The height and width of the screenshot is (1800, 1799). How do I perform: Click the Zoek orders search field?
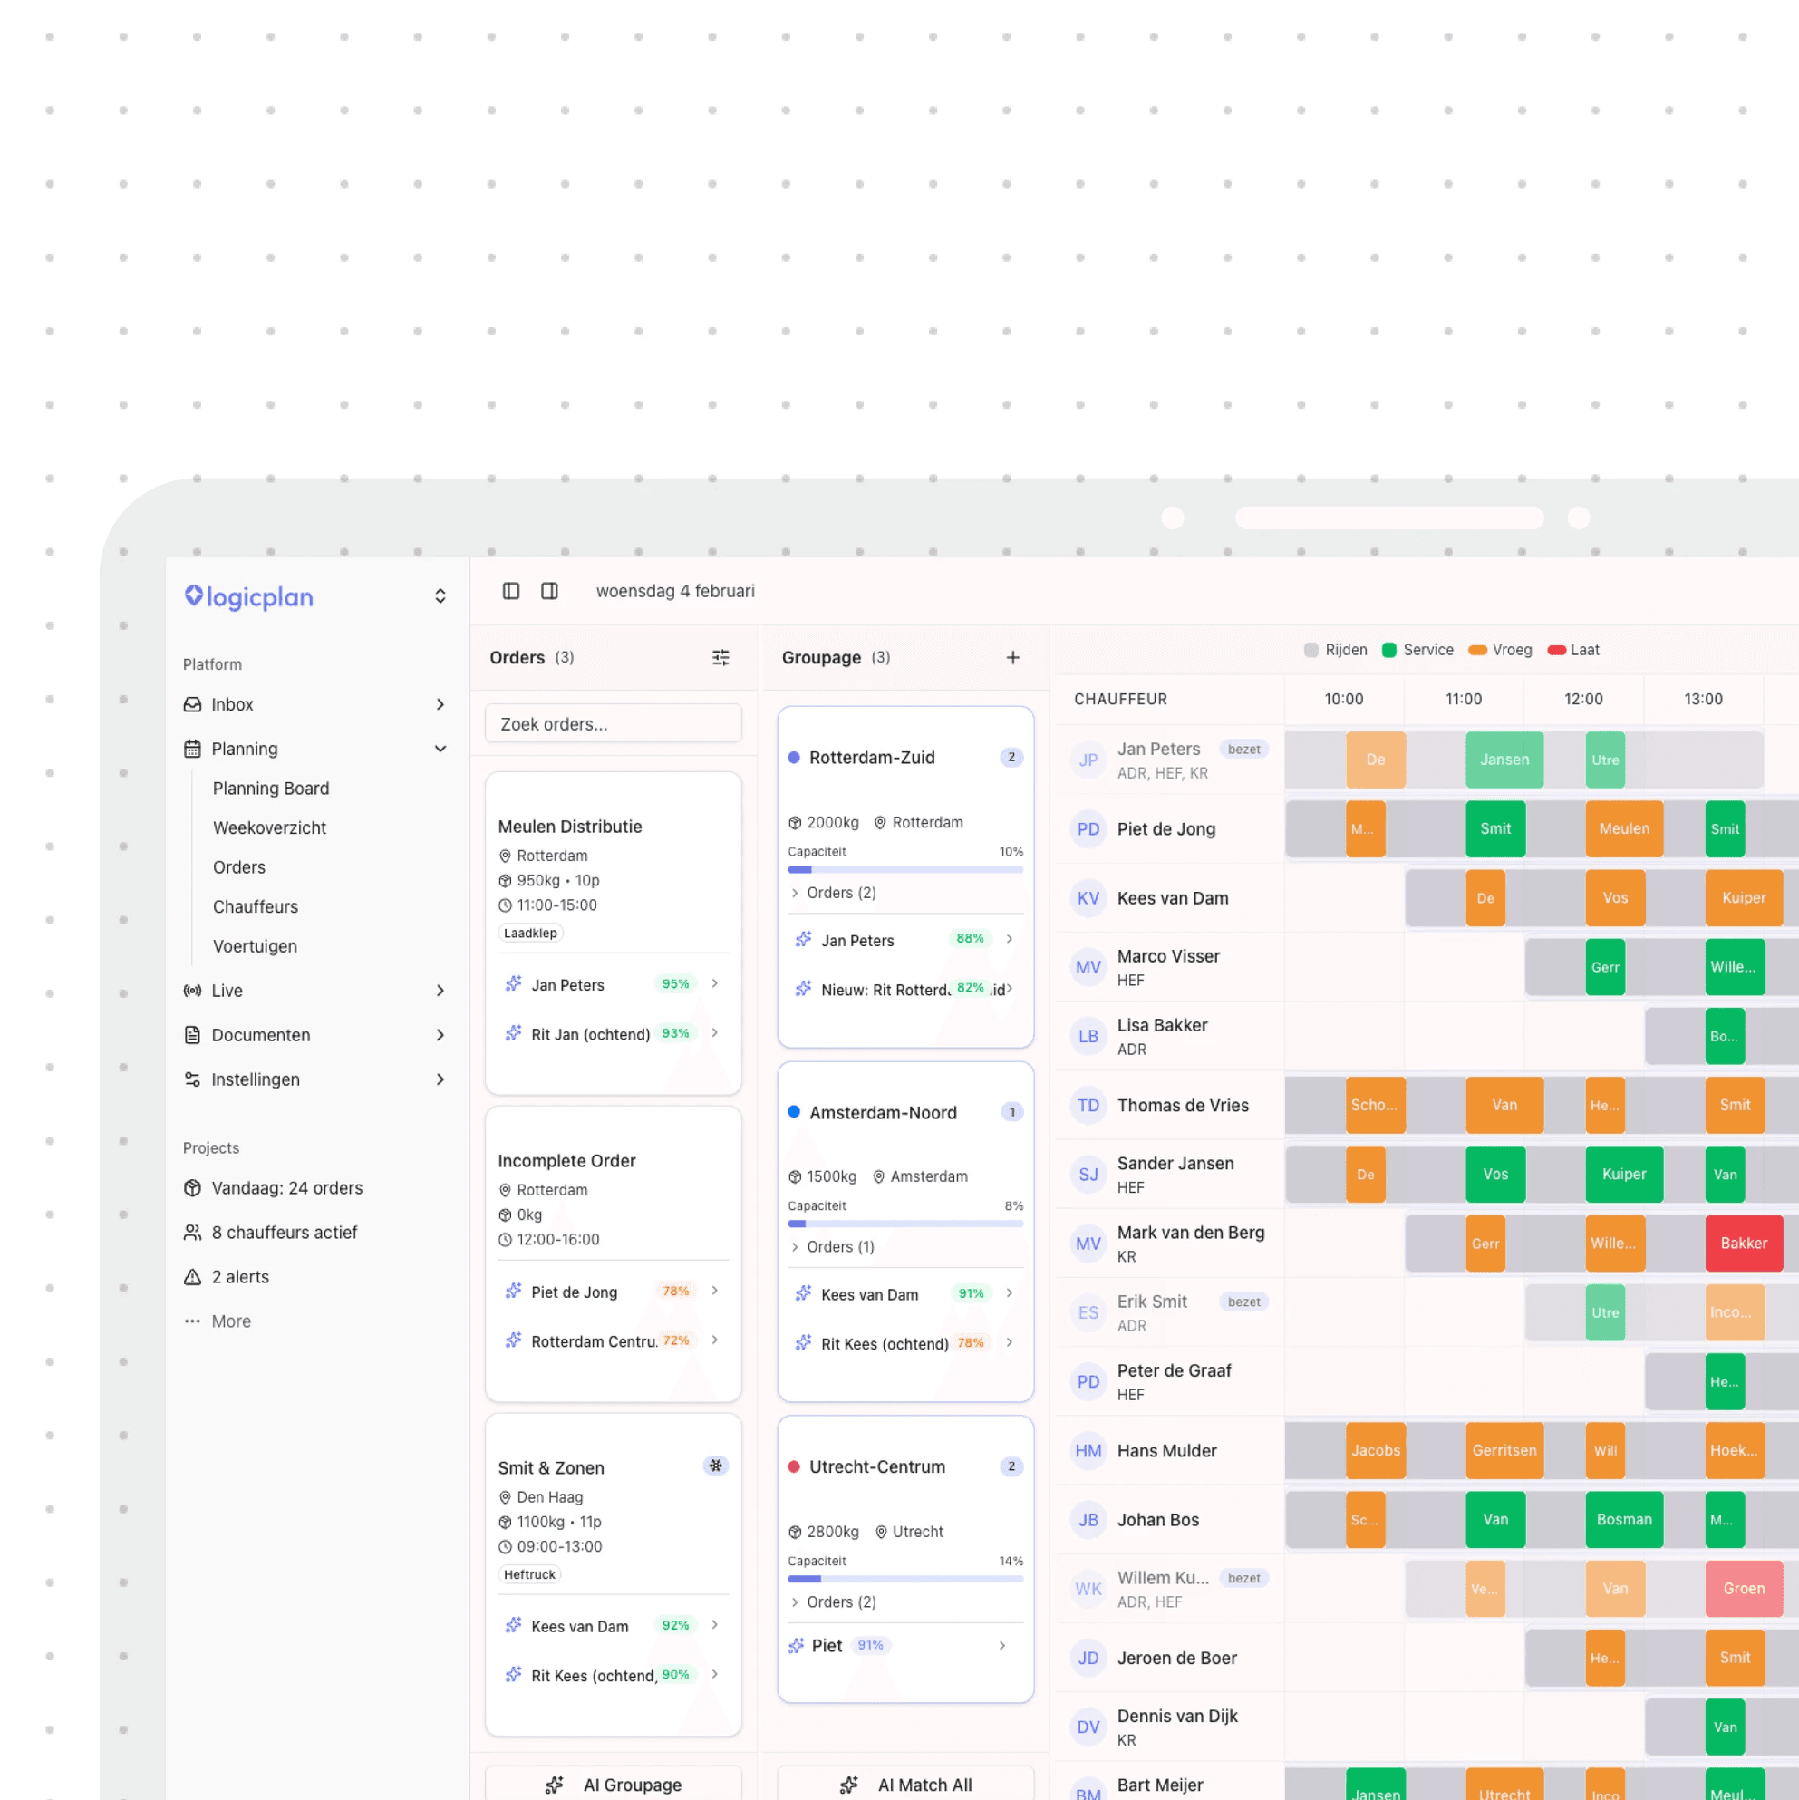pyautogui.click(x=613, y=724)
